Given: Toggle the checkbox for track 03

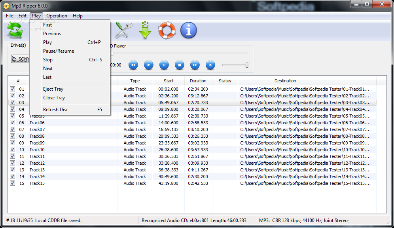Looking at the screenshot, I should [12, 103].
